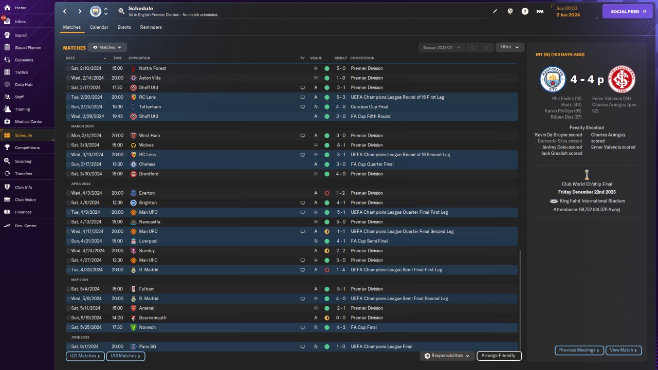
Task: Click the pencil edit icon in top bar
Action: (x=495, y=11)
